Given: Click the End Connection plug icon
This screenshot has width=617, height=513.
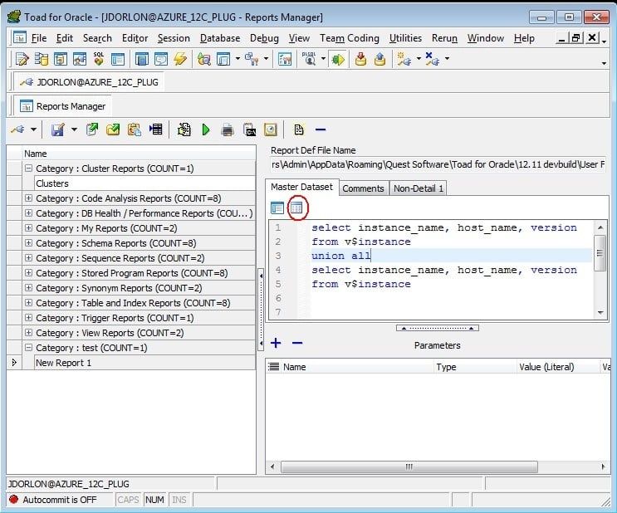Looking at the screenshot, I should [x=432, y=60].
